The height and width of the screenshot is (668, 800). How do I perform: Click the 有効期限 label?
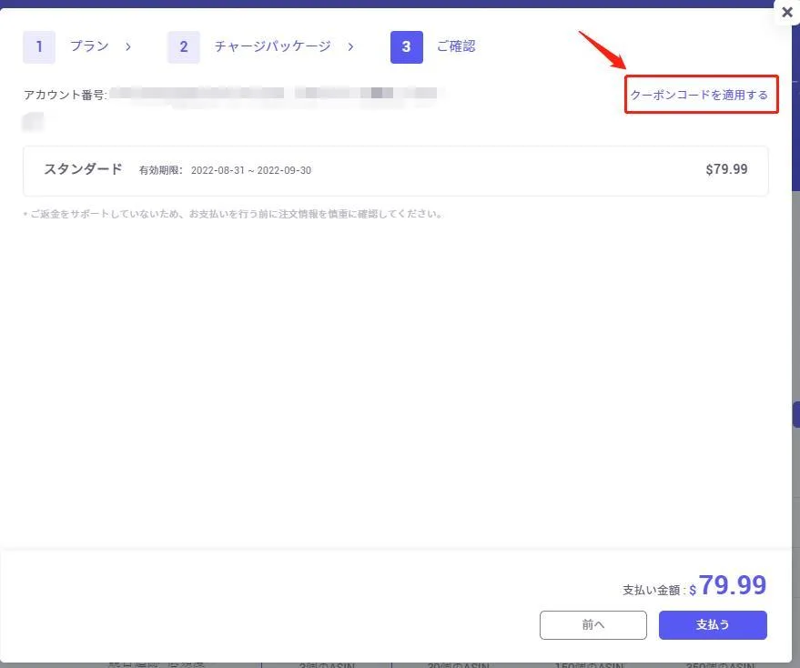tap(160, 170)
